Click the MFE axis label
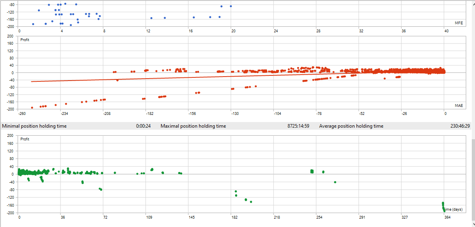The image size is (475, 227). pyautogui.click(x=459, y=23)
